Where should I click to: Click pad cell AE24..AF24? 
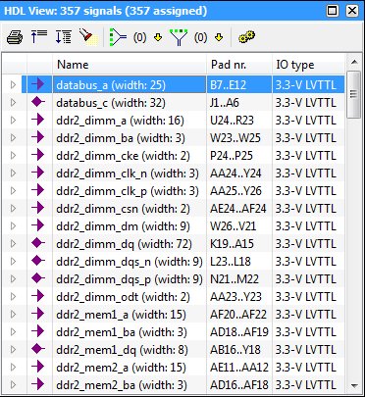point(239,209)
